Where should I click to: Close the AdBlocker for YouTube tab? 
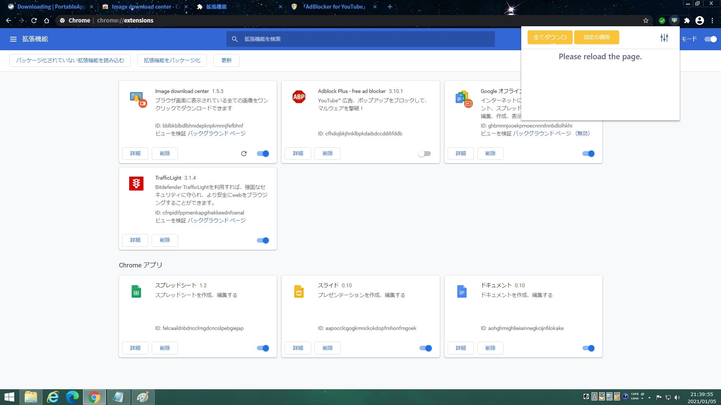pos(375,7)
